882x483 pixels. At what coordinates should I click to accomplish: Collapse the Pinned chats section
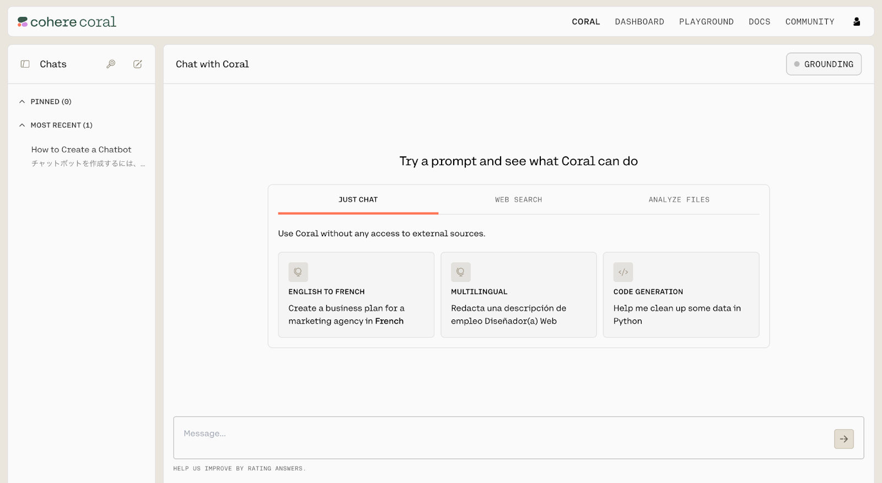(22, 102)
